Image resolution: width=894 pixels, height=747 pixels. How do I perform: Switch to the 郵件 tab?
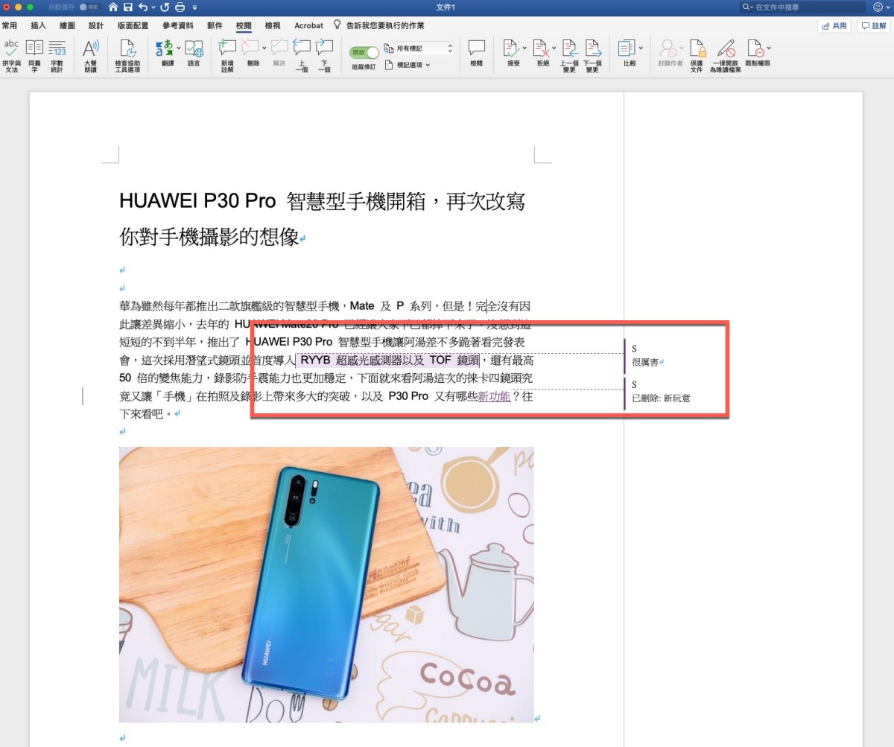pyautogui.click(x=215, y=25)
